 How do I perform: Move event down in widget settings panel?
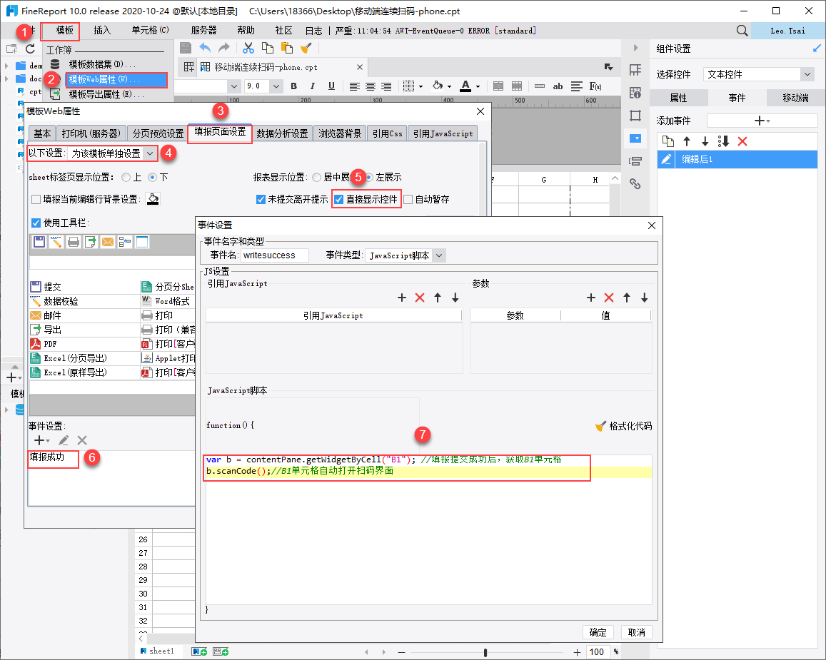705,141
